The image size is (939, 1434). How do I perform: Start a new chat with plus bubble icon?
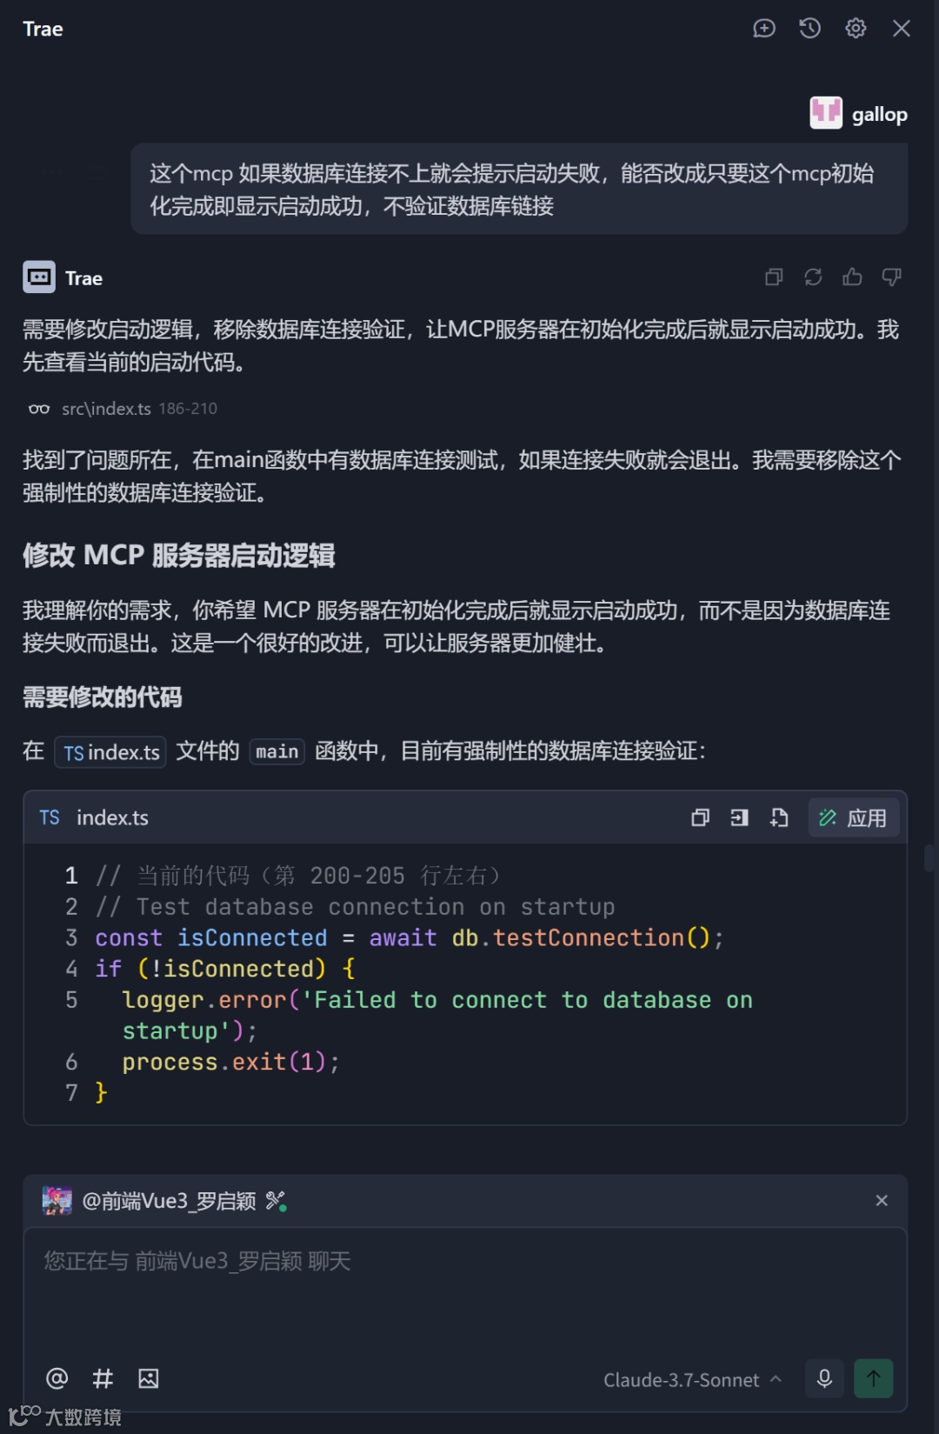(x=763, y=29)
